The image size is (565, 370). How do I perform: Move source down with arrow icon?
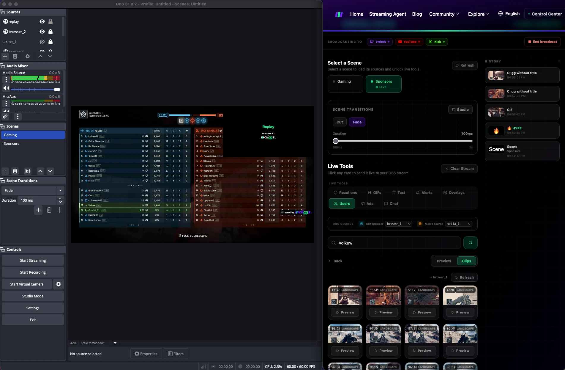pos(50,56)
